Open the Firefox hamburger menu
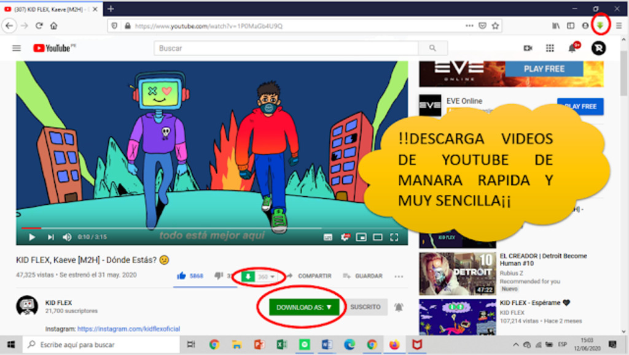The width and height of the screenshot is (629, 355). [x=619, y=26]
